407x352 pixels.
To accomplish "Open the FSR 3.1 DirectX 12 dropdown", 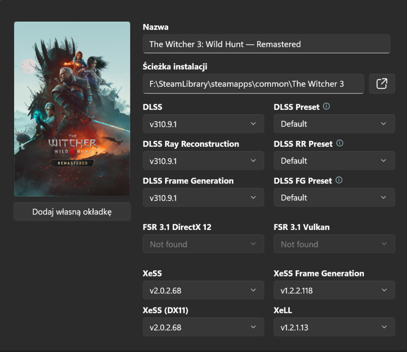I will [x=203, y=244].
